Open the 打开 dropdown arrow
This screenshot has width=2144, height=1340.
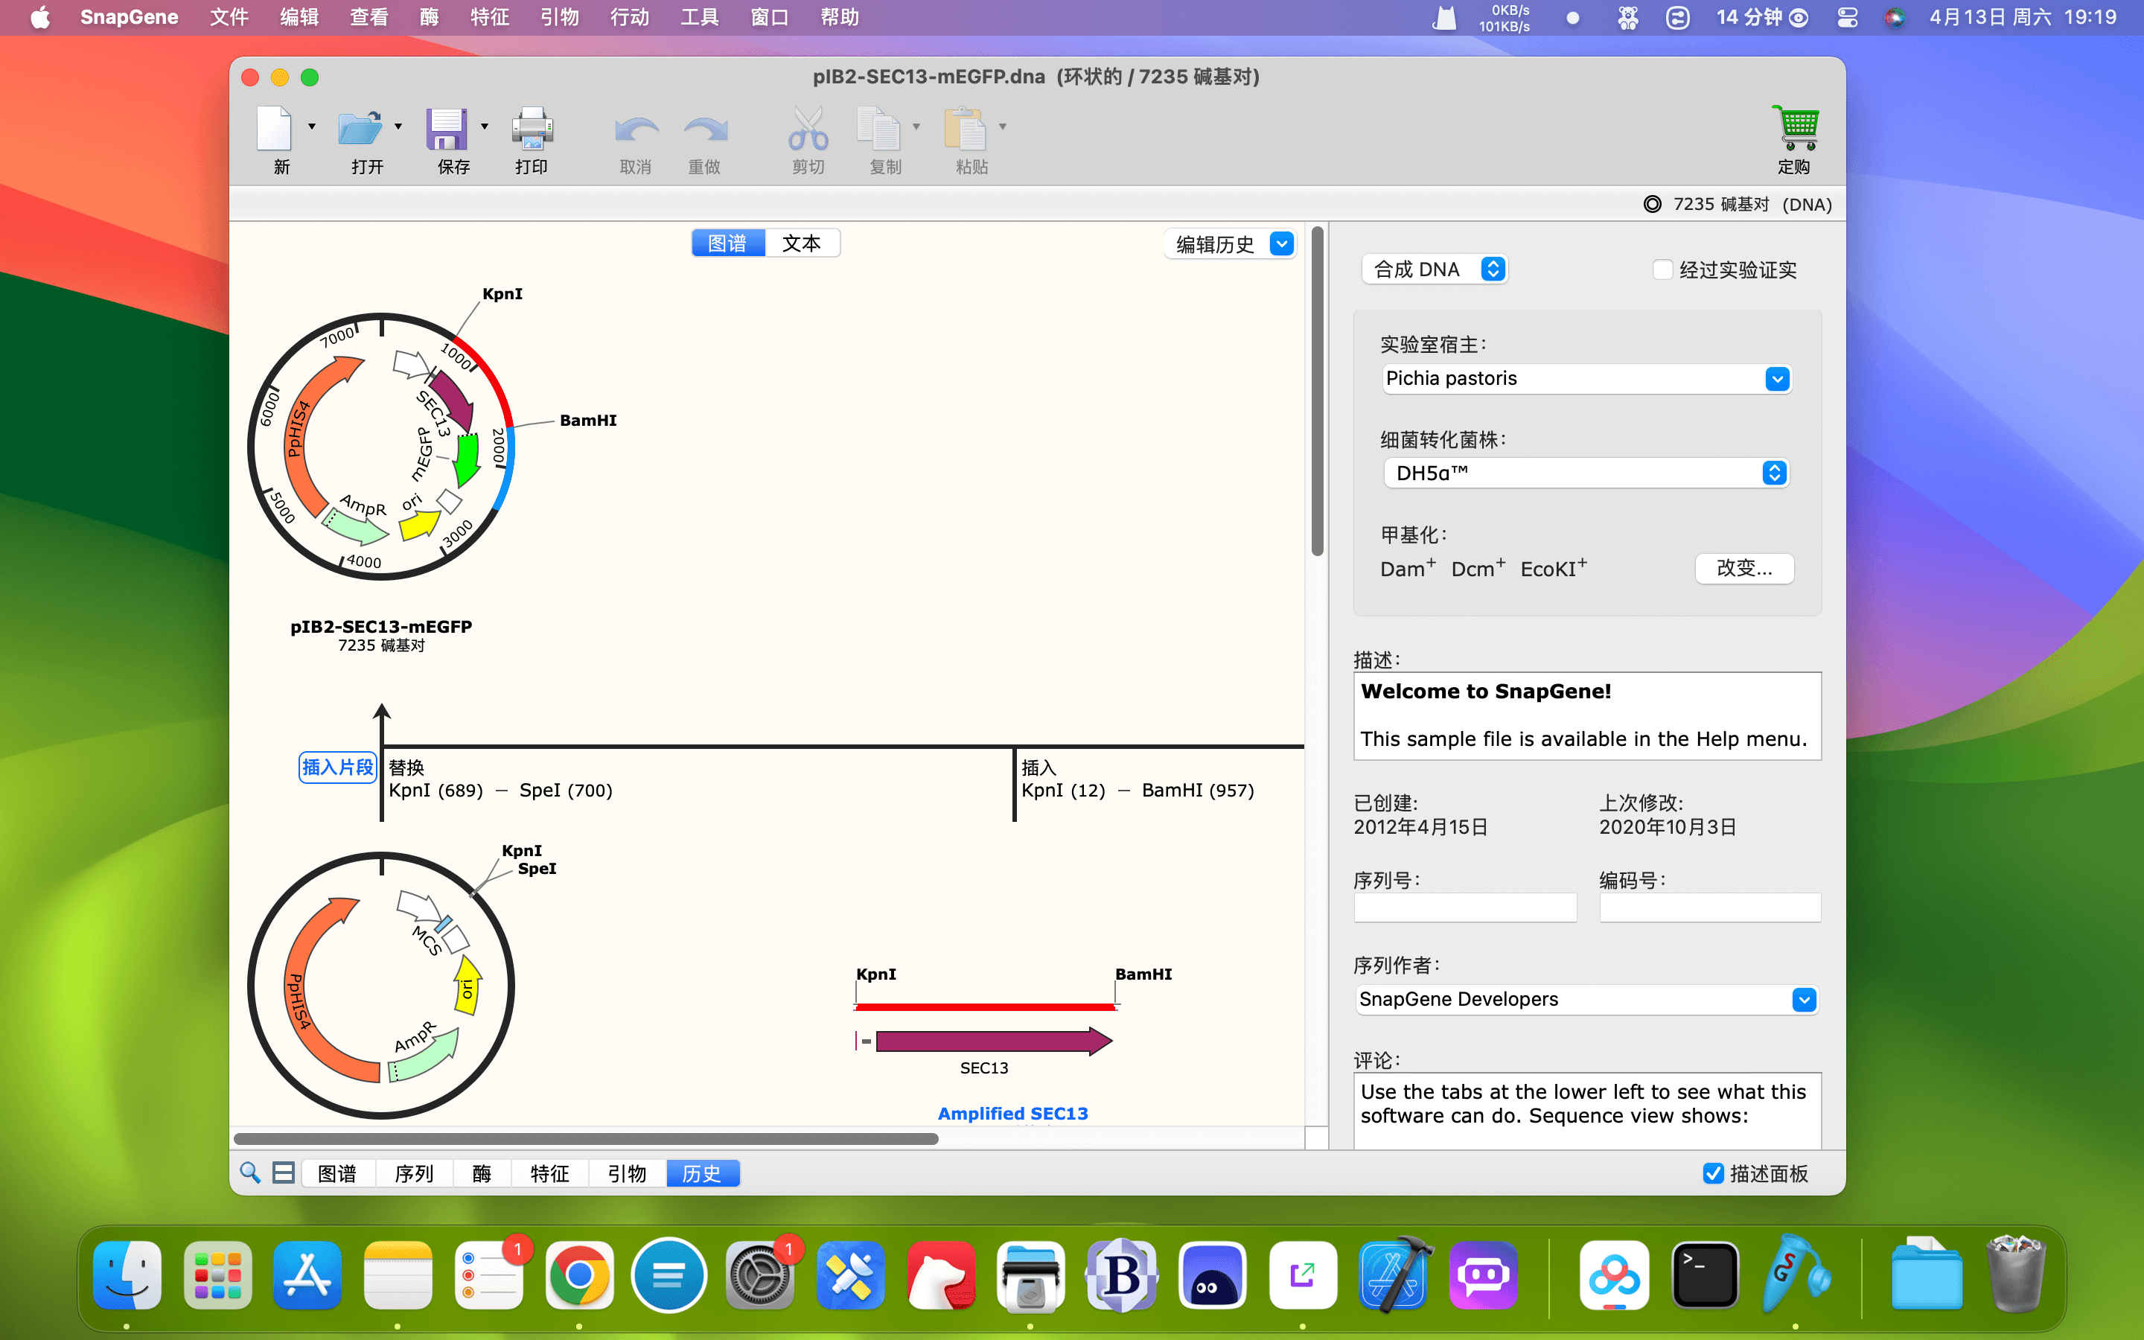coord(399,127)
